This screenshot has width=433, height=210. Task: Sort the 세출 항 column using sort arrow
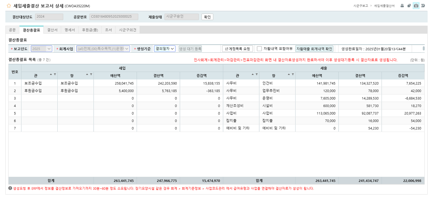tap(289, 74)
